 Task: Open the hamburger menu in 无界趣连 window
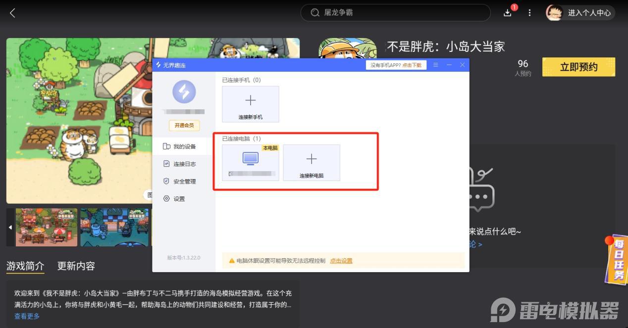point(436,65)
